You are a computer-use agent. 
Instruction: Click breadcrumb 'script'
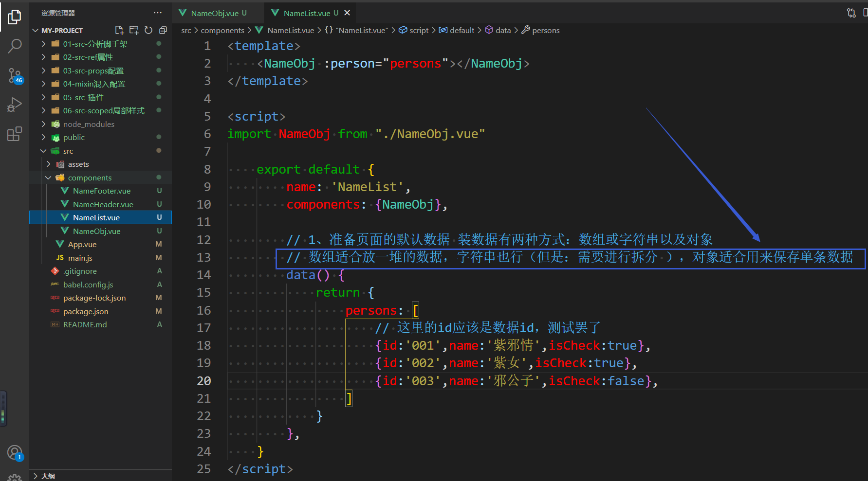[x=419, y=30]
